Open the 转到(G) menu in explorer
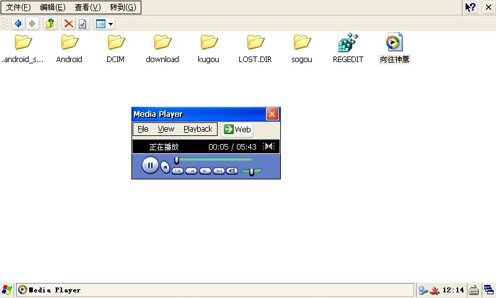 123,7
